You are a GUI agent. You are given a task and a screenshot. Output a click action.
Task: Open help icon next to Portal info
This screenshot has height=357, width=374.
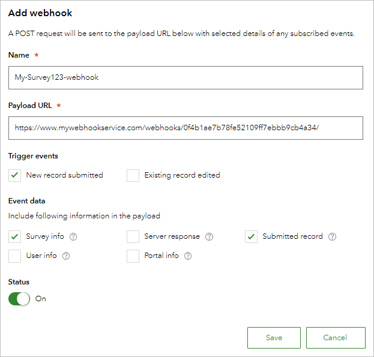(x=188, y=256)
